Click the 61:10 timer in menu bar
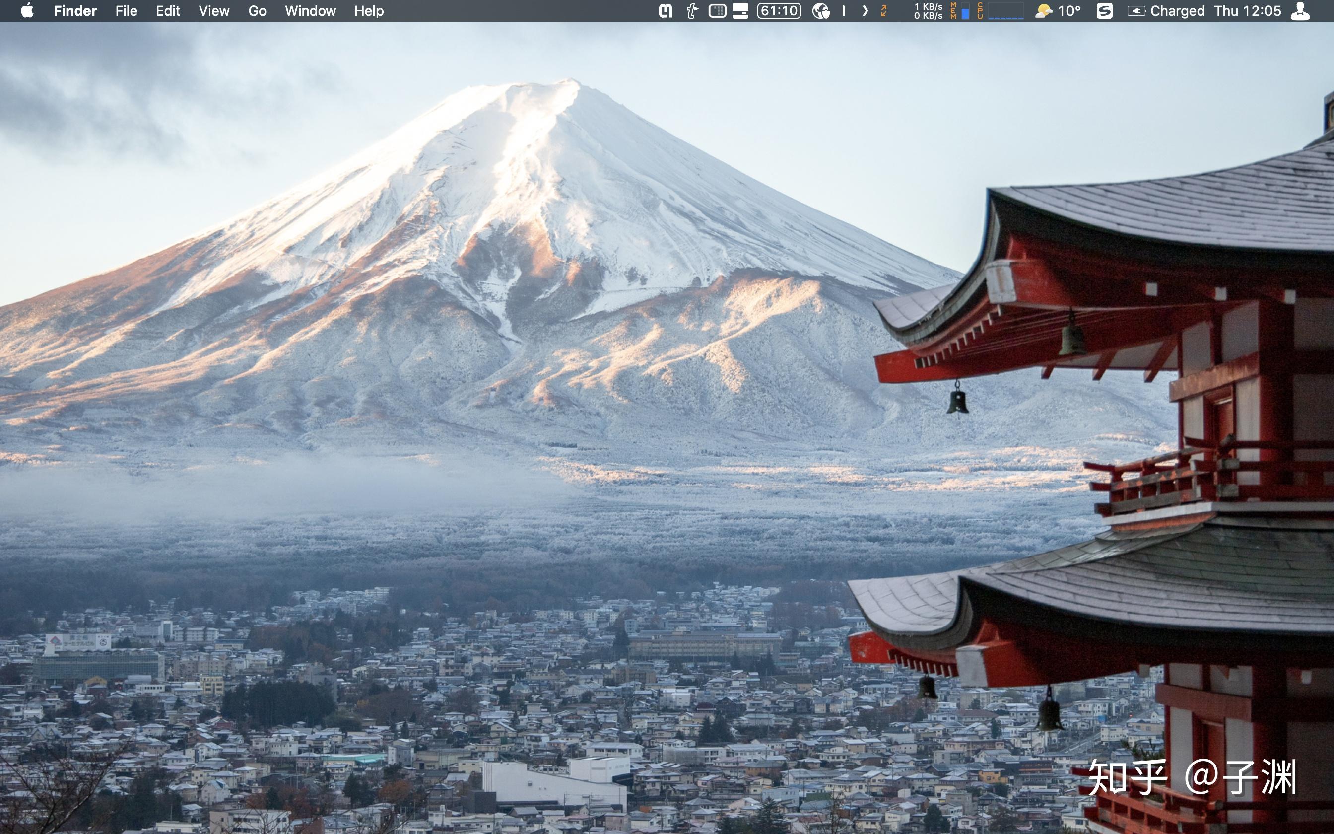The height and width of the screenshot is (834, 1334). (779, 11)
